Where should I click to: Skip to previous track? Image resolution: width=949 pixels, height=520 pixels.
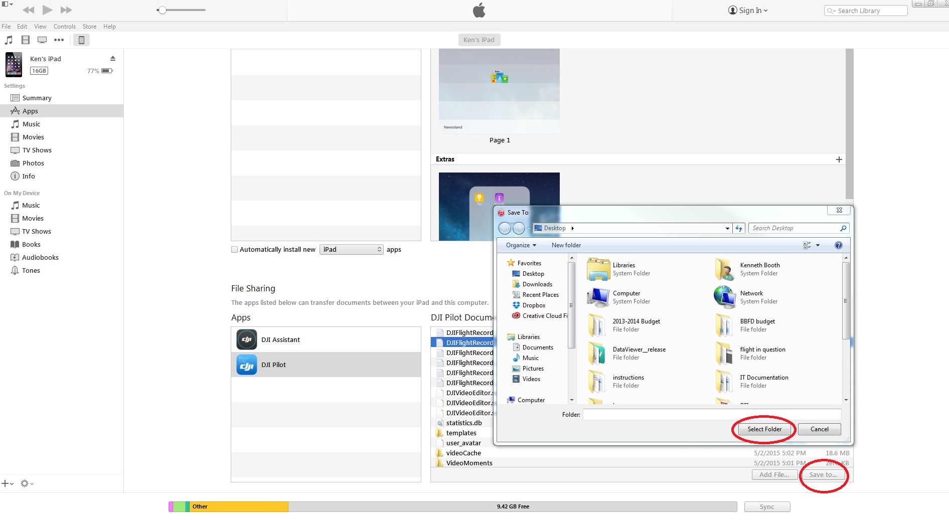[x=29, y=10]
